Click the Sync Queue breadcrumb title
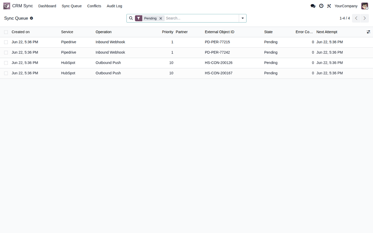The image size is (373, 233). [16, 18]
